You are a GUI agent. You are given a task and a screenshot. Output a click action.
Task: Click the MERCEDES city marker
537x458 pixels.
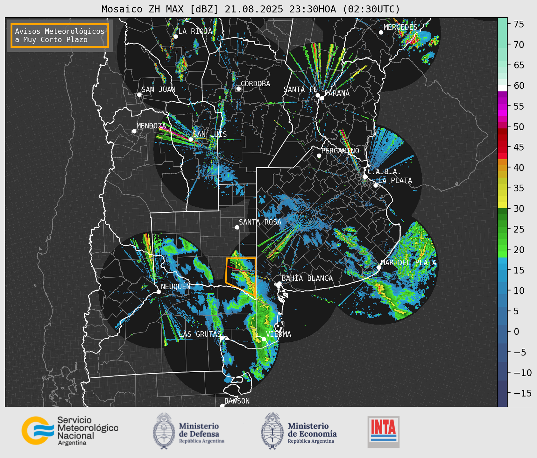point(381,32)
